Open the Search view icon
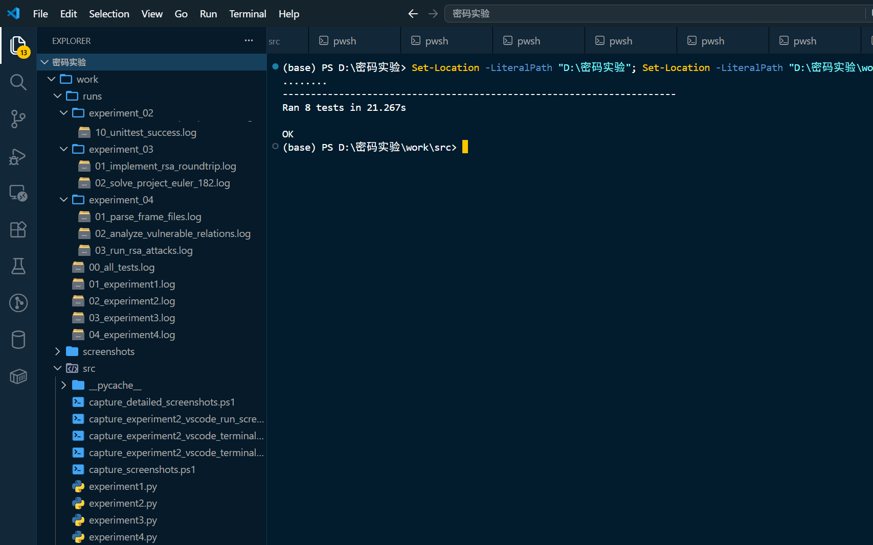 point(18,82)
